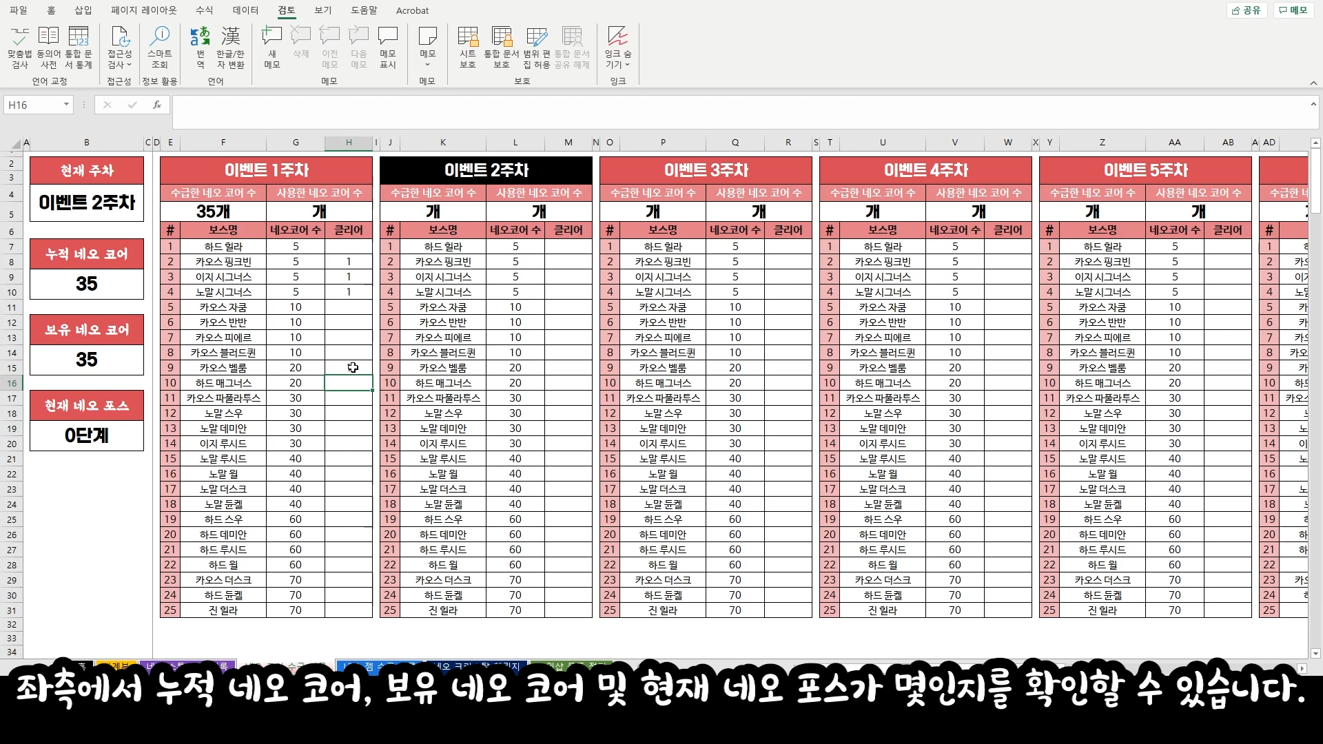
Task: Open comments with the 메모 button
Action: 1293,10
